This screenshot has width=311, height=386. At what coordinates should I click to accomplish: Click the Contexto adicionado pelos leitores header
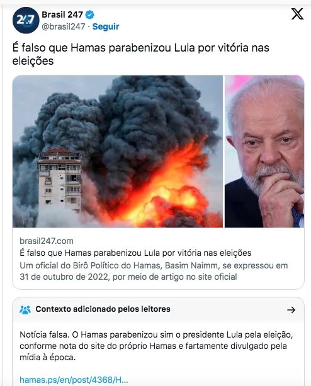pyautogui.click(x=103, y=309)
